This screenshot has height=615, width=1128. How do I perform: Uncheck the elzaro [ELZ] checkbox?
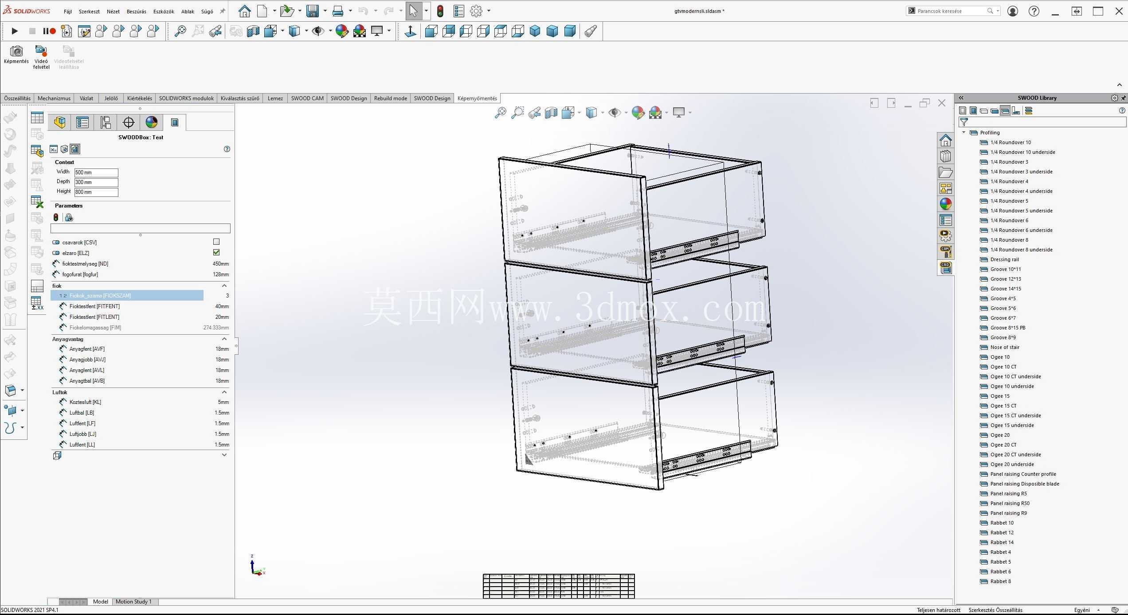click(216, 253)
